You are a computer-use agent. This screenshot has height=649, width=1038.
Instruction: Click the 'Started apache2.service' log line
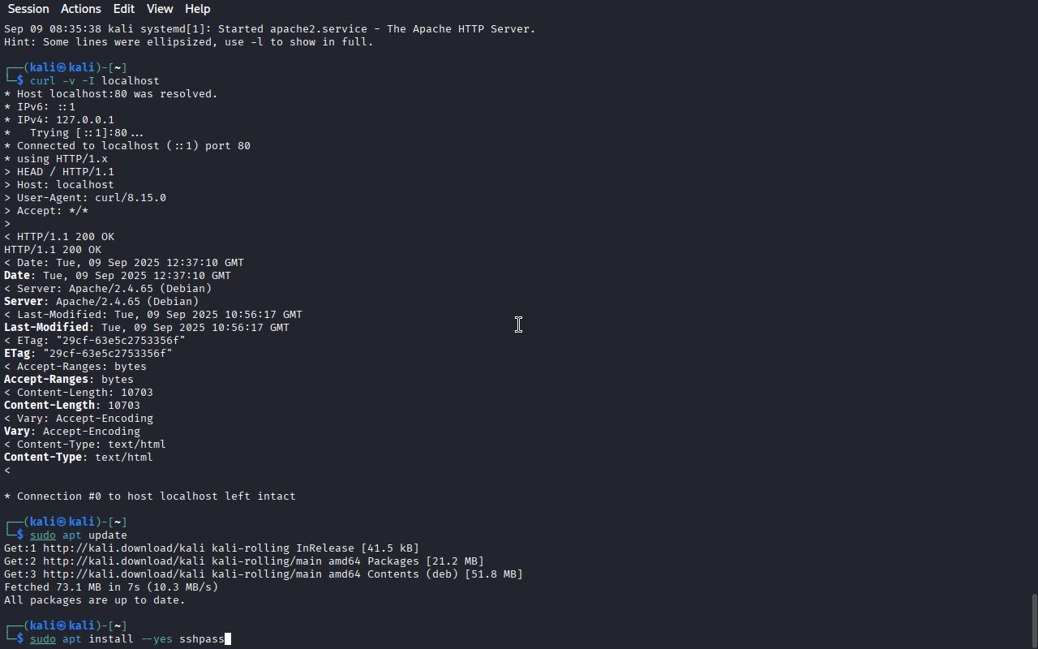[x=270, y=29]
